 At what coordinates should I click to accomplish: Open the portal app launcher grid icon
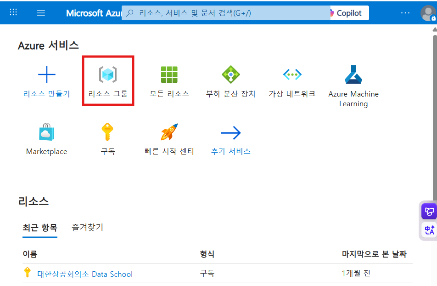[x=13, y=12]
